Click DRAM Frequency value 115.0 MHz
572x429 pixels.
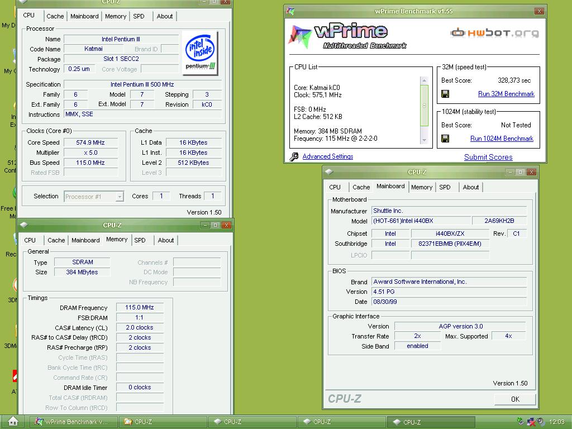click(x=140, y=308)
